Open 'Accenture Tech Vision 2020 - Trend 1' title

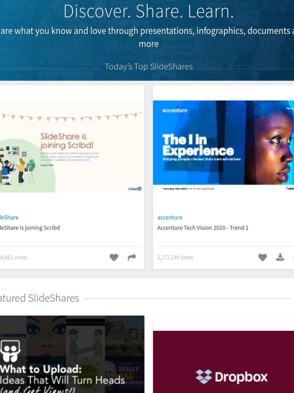click(203, 228)
